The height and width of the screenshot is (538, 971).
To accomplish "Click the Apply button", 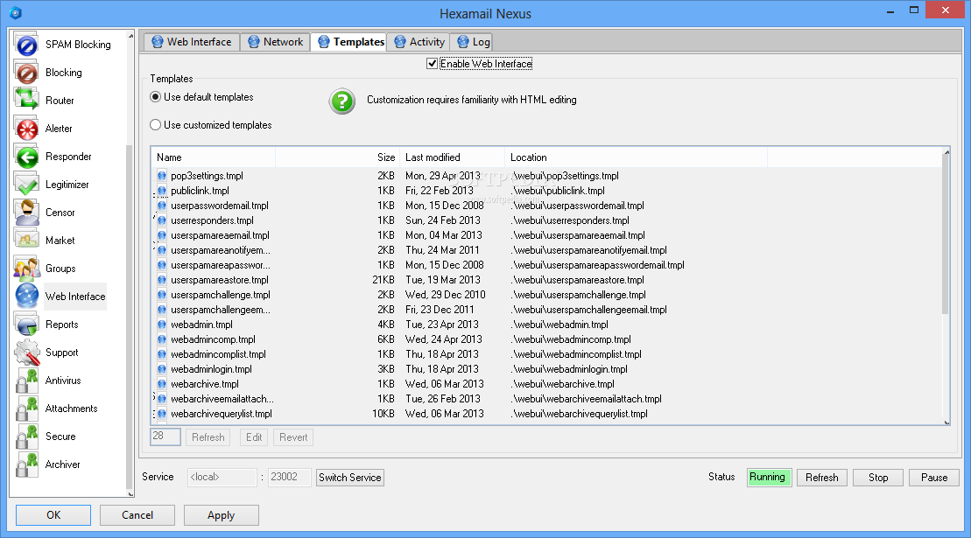I will coord(221,515).
